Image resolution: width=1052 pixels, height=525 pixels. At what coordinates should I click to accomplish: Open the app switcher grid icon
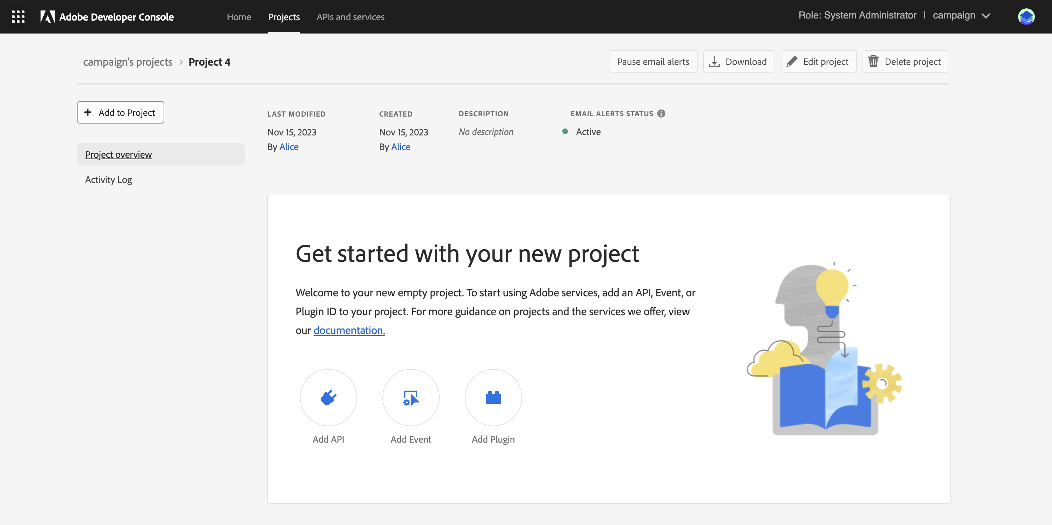[x=18, y=17]
